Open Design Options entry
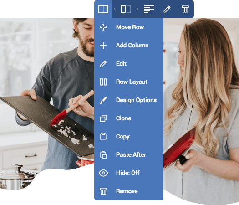 point(129,100)
